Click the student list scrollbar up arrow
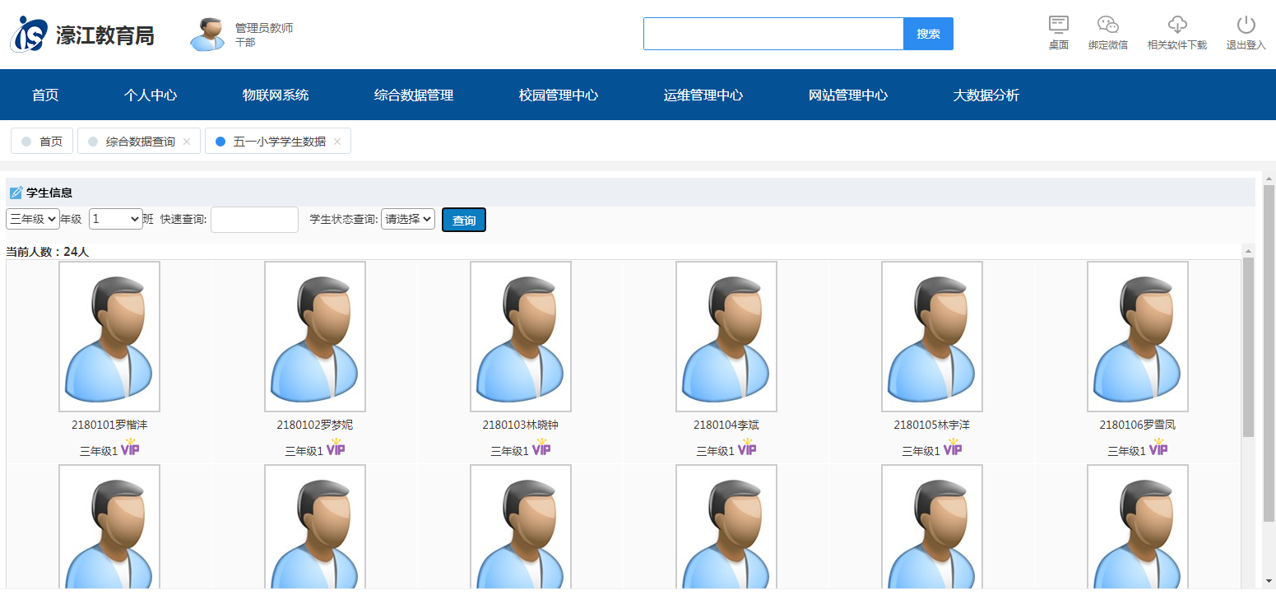 [x=1248, y=250]
